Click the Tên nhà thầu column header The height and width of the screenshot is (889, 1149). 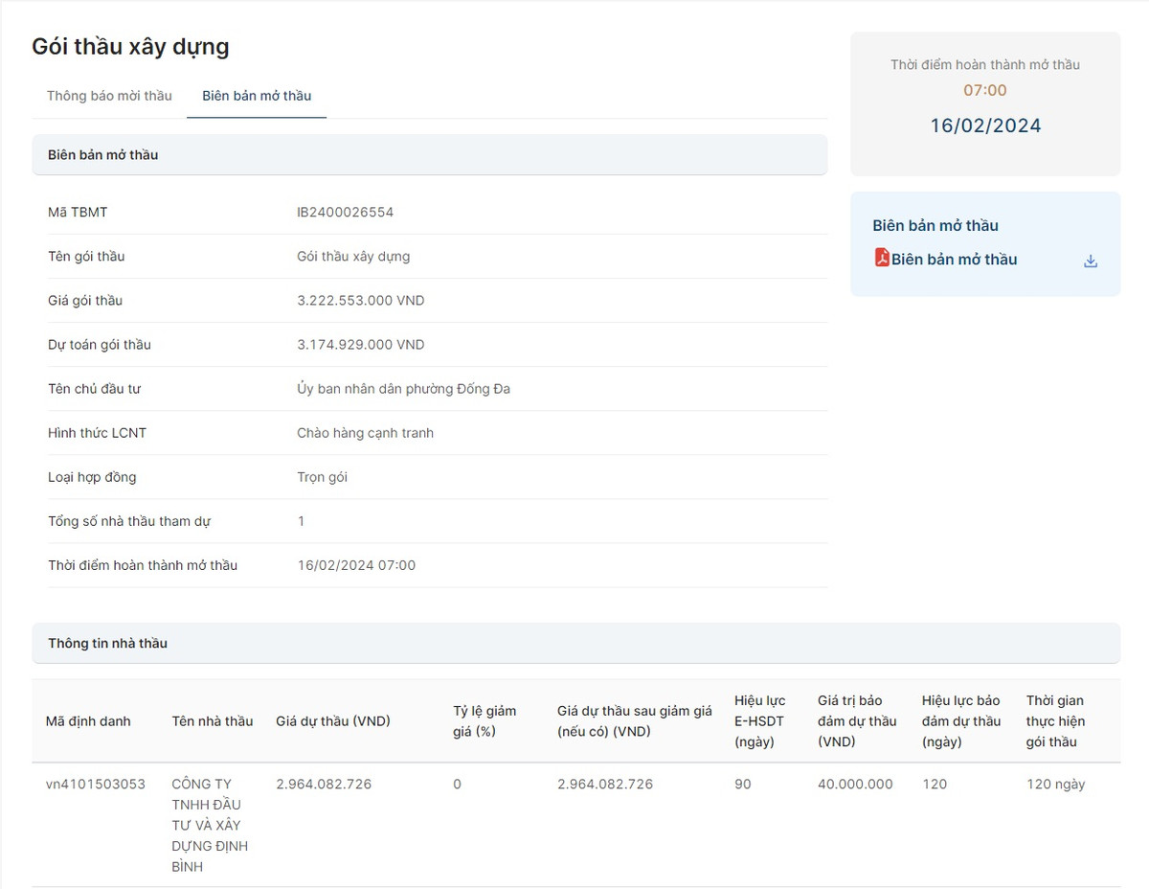[x=213, y=721]
